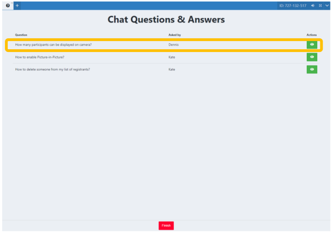
Task: Select 'How to delete someone from my list' question
Action: click(53, 69)
